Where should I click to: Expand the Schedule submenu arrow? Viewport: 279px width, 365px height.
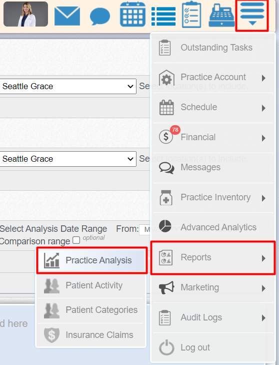click(263, 108)
